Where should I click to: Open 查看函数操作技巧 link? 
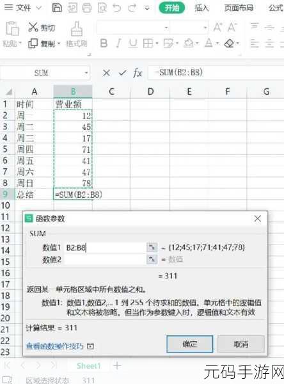click(55, 346)
